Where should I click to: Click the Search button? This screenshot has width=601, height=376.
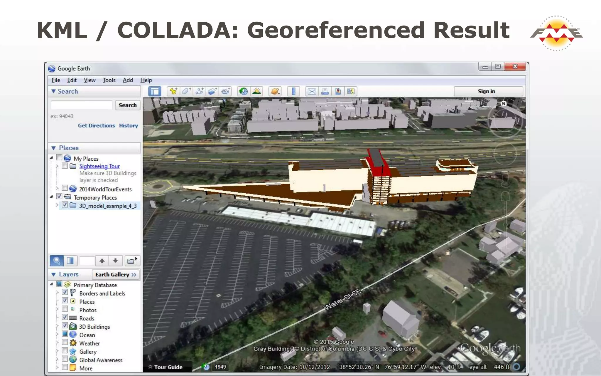pyautogui.click(x=128, y=105)
